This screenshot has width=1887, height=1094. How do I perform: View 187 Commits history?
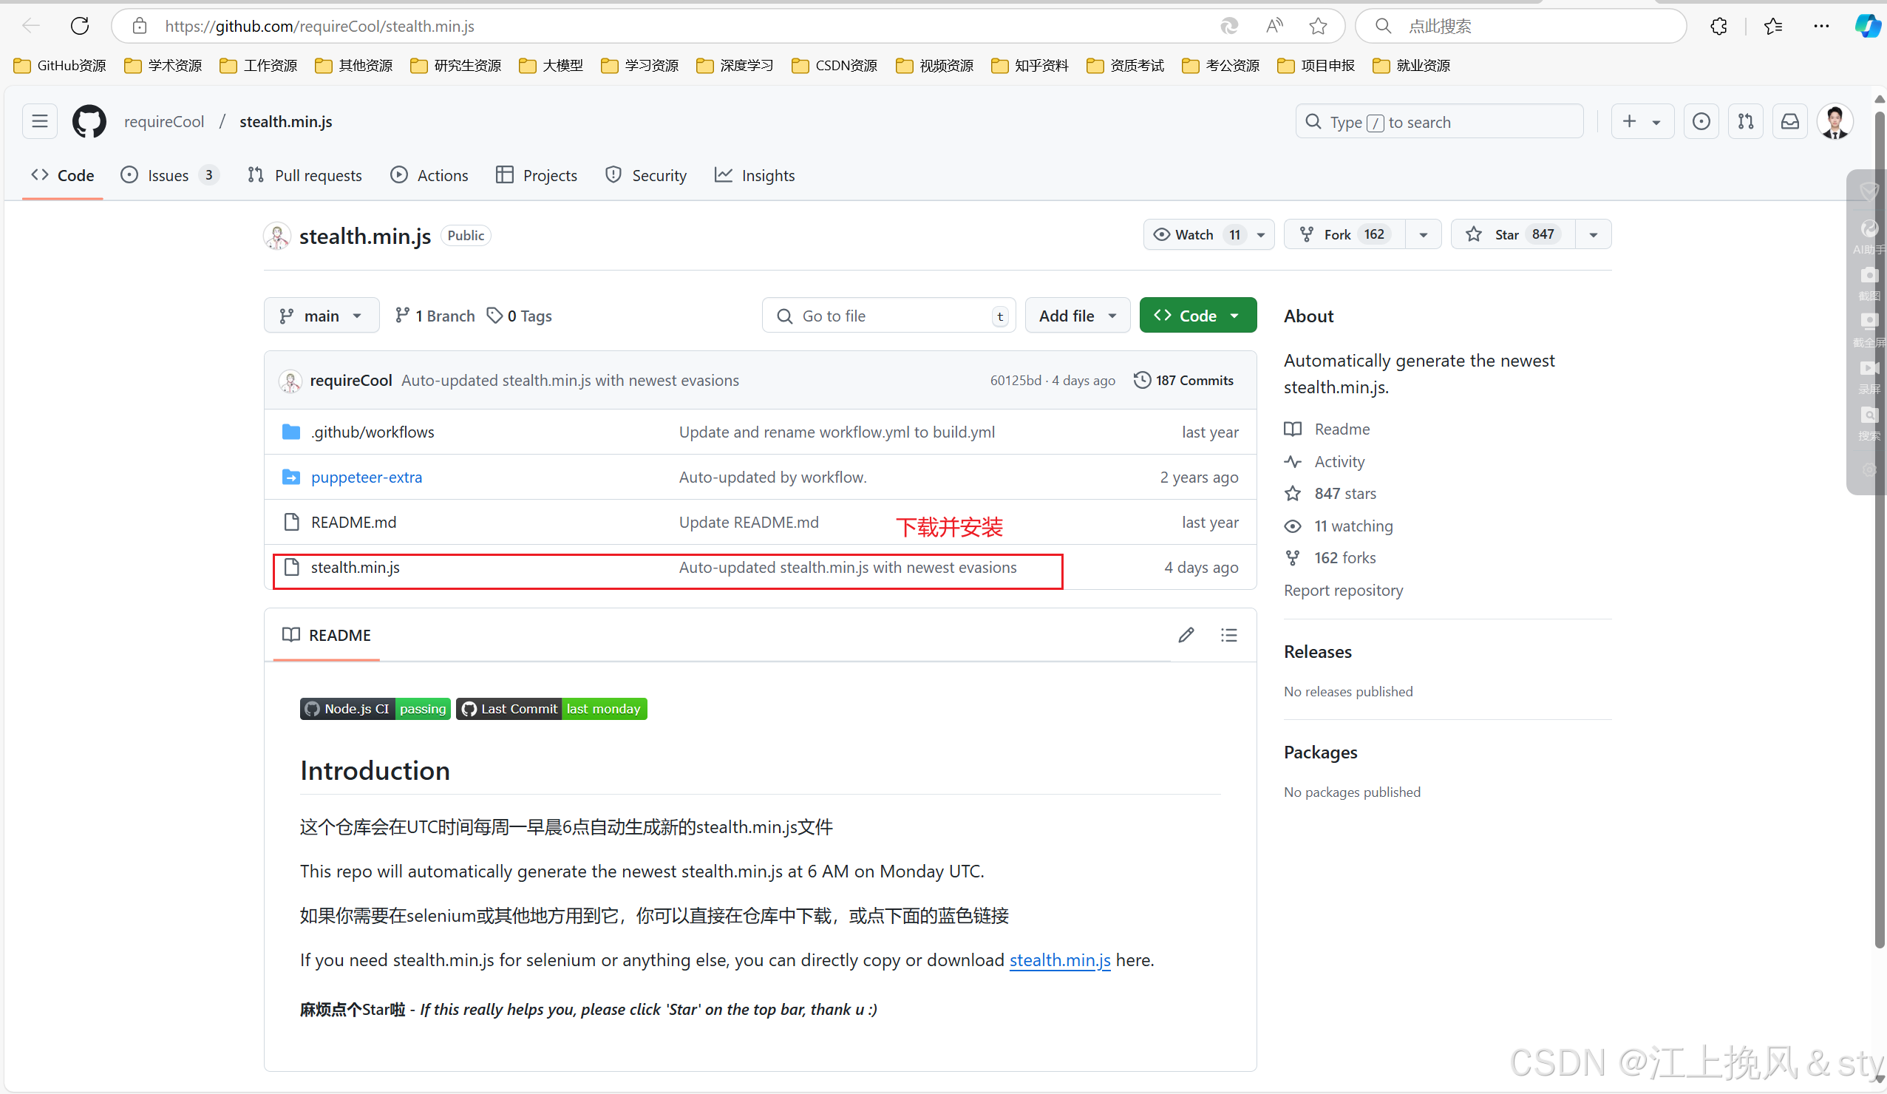(x=1183, y=381)
